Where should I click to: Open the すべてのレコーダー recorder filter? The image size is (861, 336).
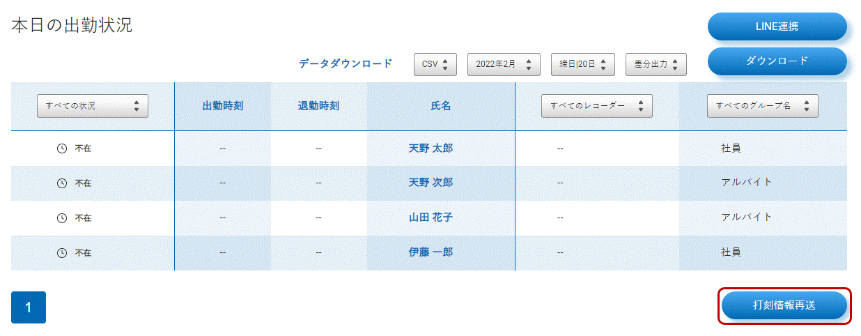click(596, 106)
